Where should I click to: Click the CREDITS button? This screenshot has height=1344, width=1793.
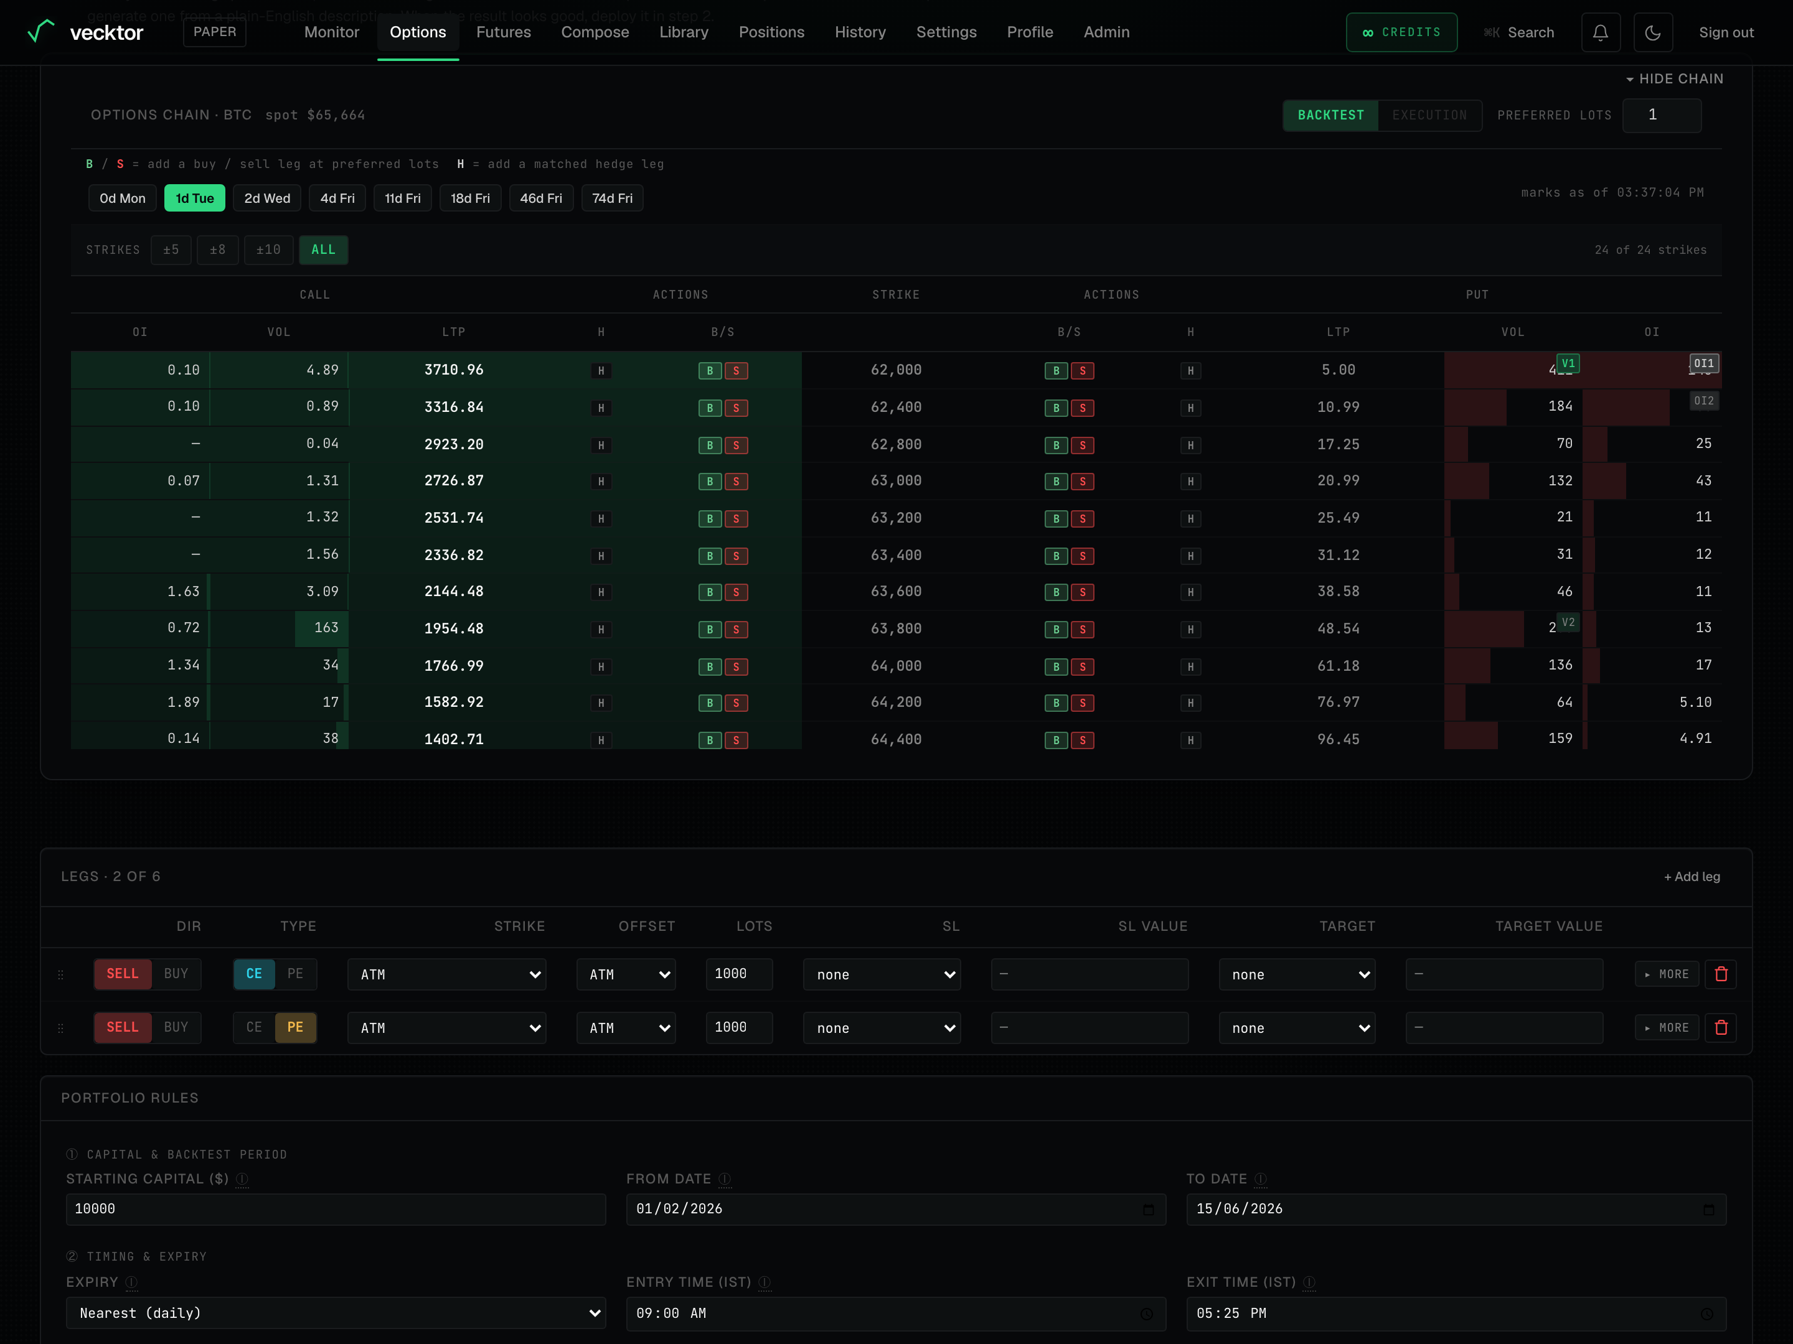(1401, 32)
